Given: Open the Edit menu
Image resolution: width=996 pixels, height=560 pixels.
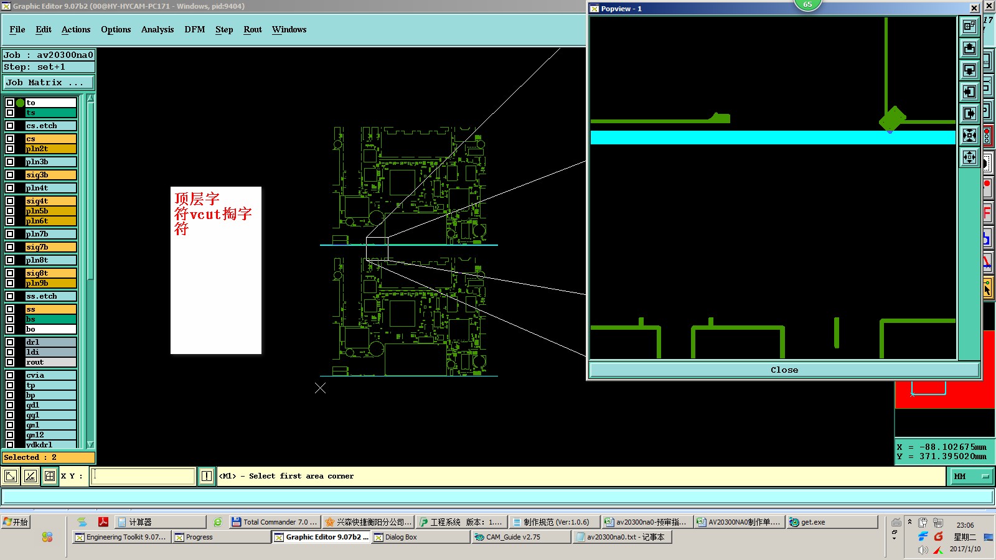Looking at the screenshot, I should click(x=44, y=29).
